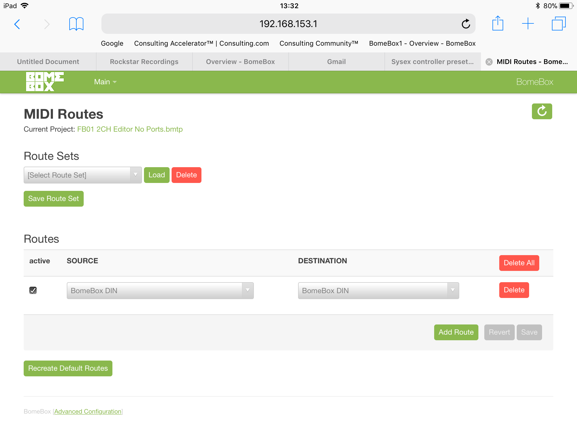Open Consulting Accelerator bookmark
This screenshot has height=433, width=577.
tap(201, 43)
